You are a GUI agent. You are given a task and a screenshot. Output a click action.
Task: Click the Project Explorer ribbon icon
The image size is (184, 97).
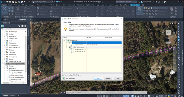tap(17, 11)
